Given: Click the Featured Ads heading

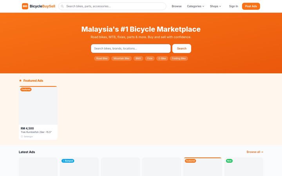Looking at the screenshot, I should click(33, 81).
